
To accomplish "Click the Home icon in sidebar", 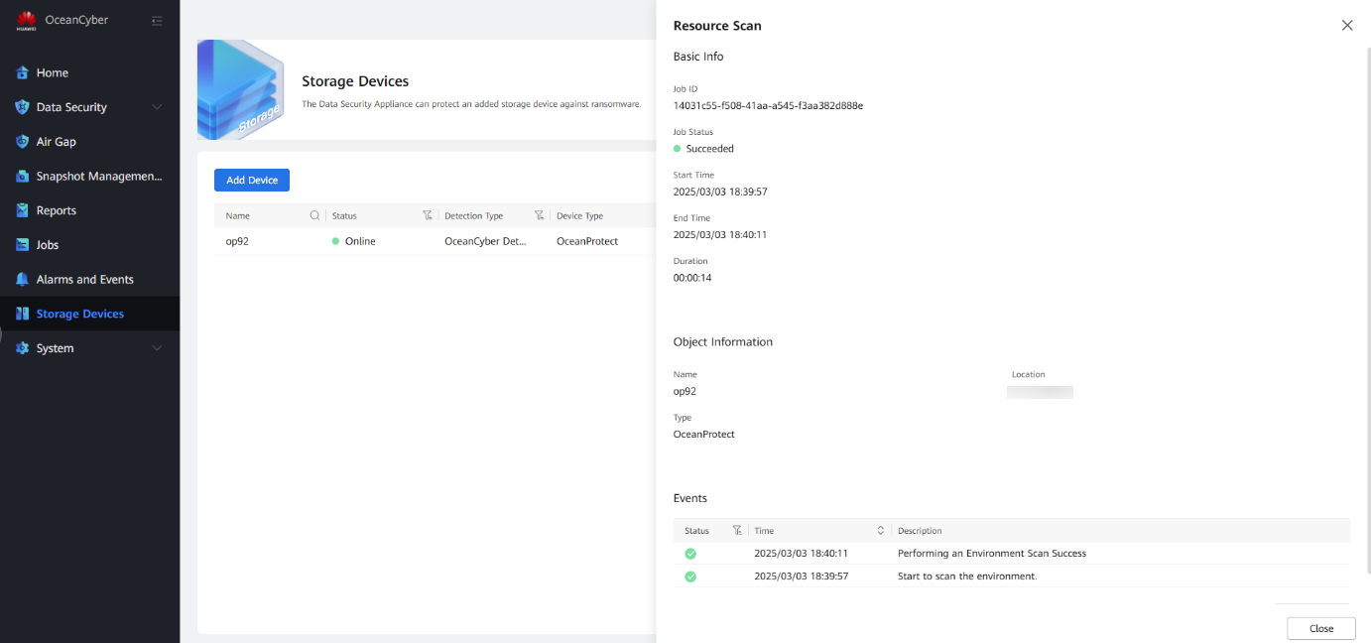I will point(22,72).
